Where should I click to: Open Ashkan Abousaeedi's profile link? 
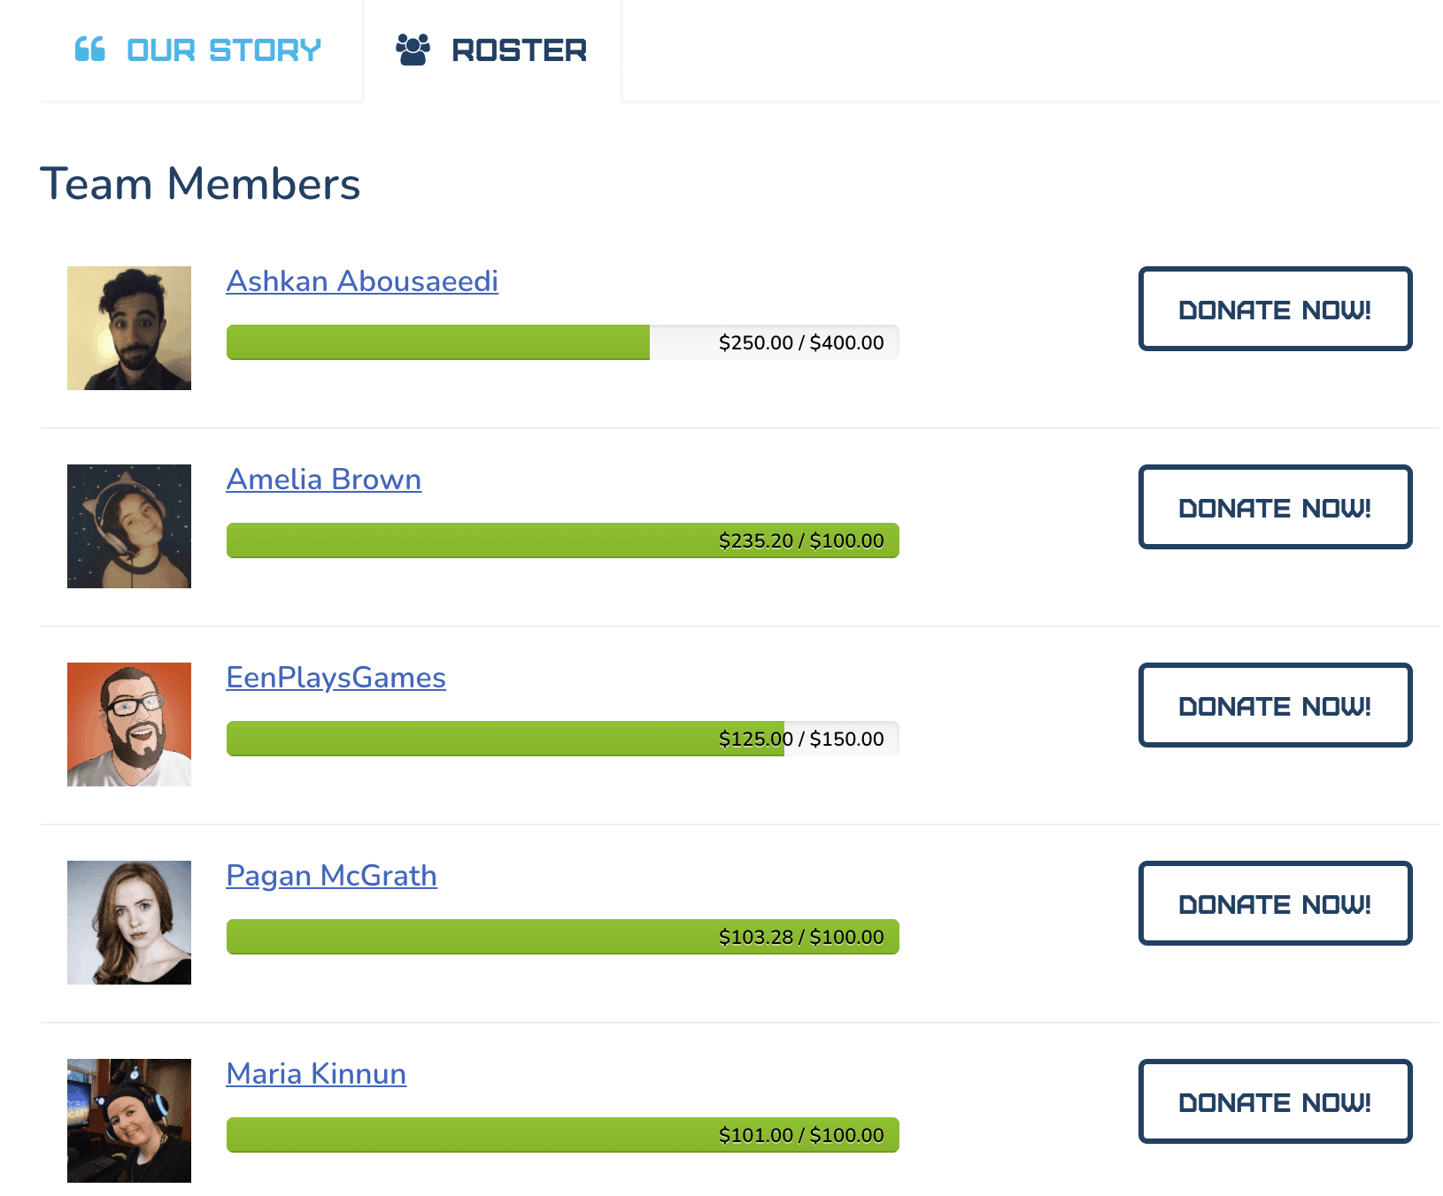[362, 281]
